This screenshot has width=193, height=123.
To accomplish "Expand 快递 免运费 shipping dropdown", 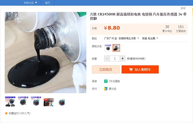I will click(150, 38).
